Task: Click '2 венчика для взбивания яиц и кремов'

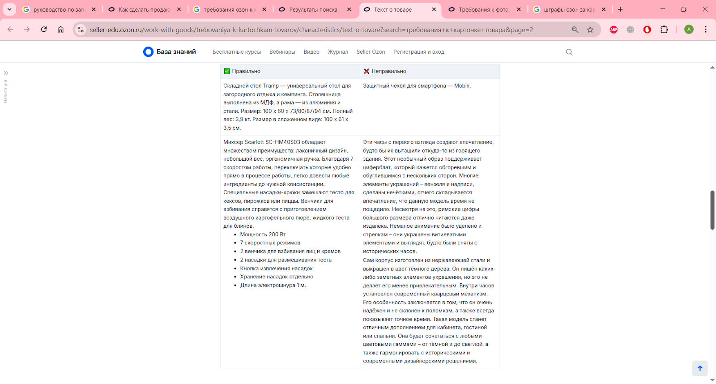Action: click(x=290, y=252)
